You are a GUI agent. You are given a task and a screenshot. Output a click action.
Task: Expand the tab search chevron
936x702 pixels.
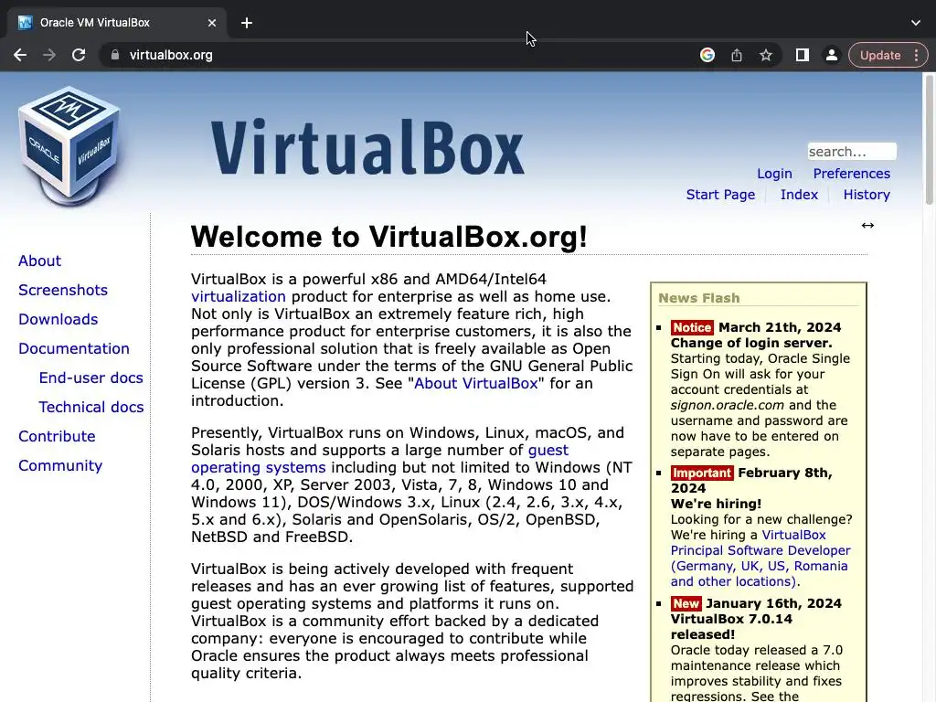[916, 23]
